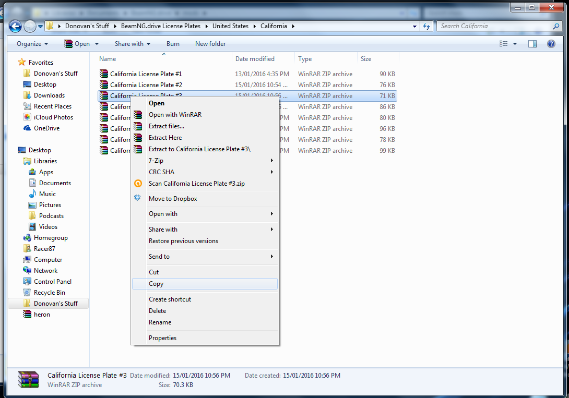
Task: Choose Rename in the context menu
Action: pyautogui.click(x=205, y=322)
